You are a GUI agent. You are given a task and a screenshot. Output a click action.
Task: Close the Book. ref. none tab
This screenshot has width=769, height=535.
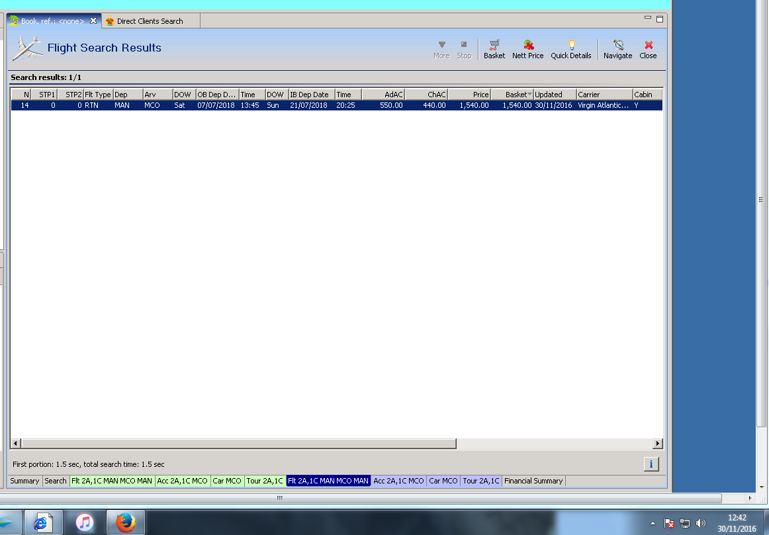pyautogui.click(x=93, y=21)
